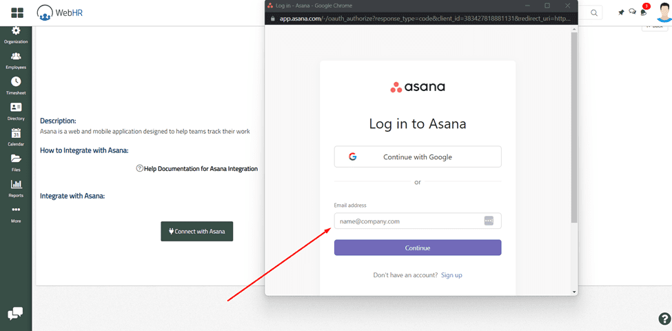Click the 'Log in to Asana' heading

pyautogui.click(x=418, y=124)
